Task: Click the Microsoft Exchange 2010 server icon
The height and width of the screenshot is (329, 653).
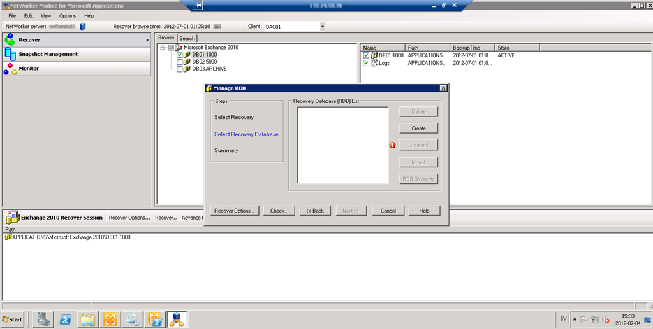Action: pos(179,47)
